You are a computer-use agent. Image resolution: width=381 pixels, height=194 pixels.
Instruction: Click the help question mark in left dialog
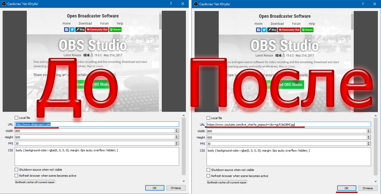[x=171, y=4]
